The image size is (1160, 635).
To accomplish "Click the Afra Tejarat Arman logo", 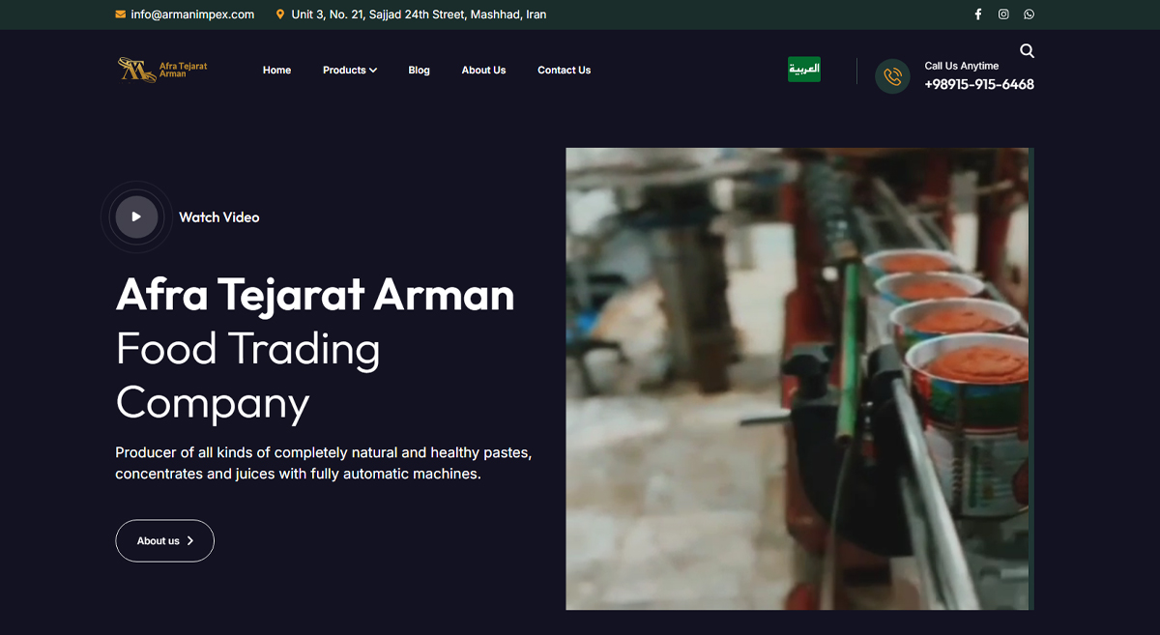I will coord(162,70).
